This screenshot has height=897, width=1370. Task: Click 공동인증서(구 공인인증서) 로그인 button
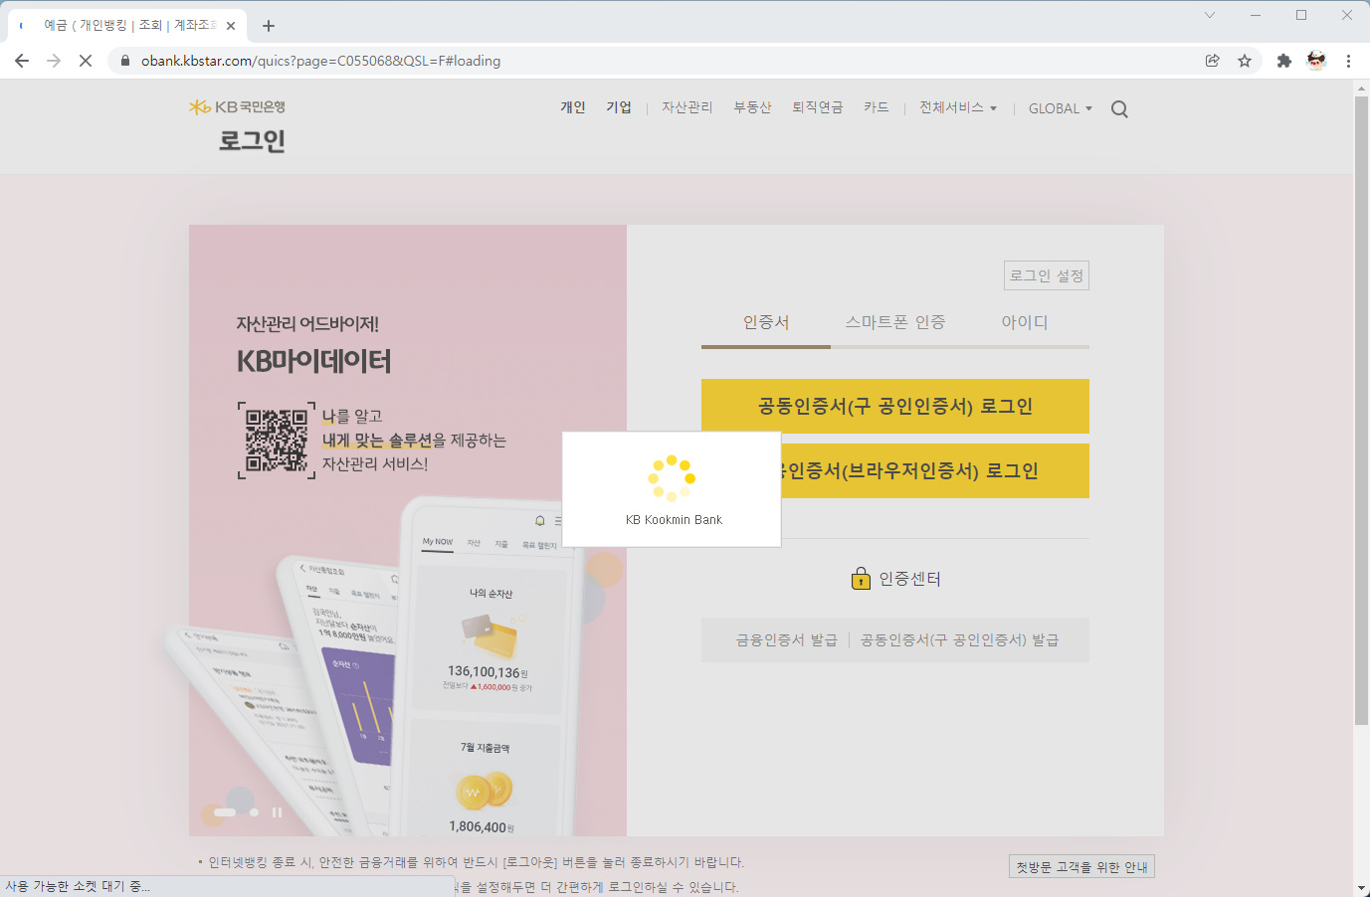895,406
